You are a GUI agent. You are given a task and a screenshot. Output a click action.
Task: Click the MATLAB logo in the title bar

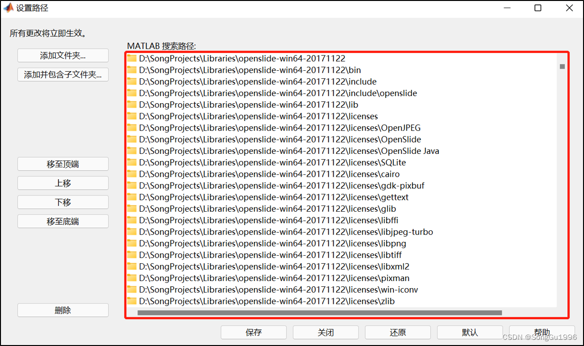point(8,8)
